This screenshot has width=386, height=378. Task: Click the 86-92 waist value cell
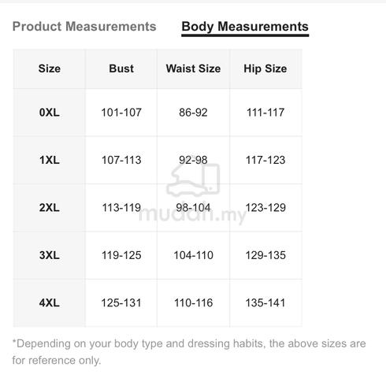(x=193, y=113)
